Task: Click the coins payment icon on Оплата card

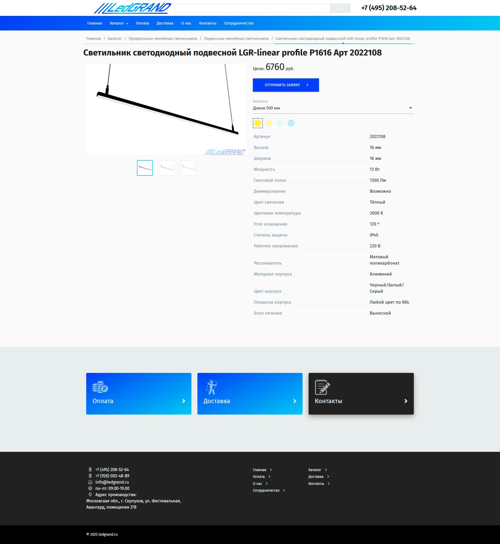Action: point(100,387)
